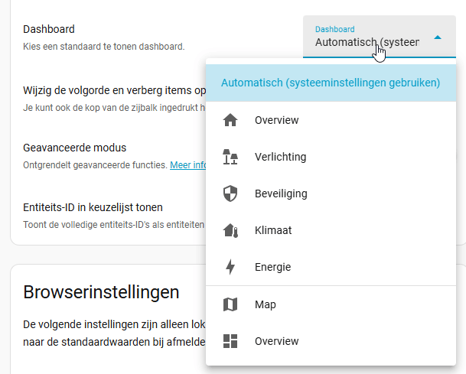Click the folded map icon for Map
The height and width of the screenshot is (374, 466).
tap(230, 304)
